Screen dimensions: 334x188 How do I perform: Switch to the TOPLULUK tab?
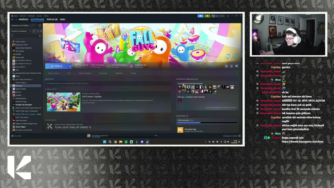[x=52, y=19]
